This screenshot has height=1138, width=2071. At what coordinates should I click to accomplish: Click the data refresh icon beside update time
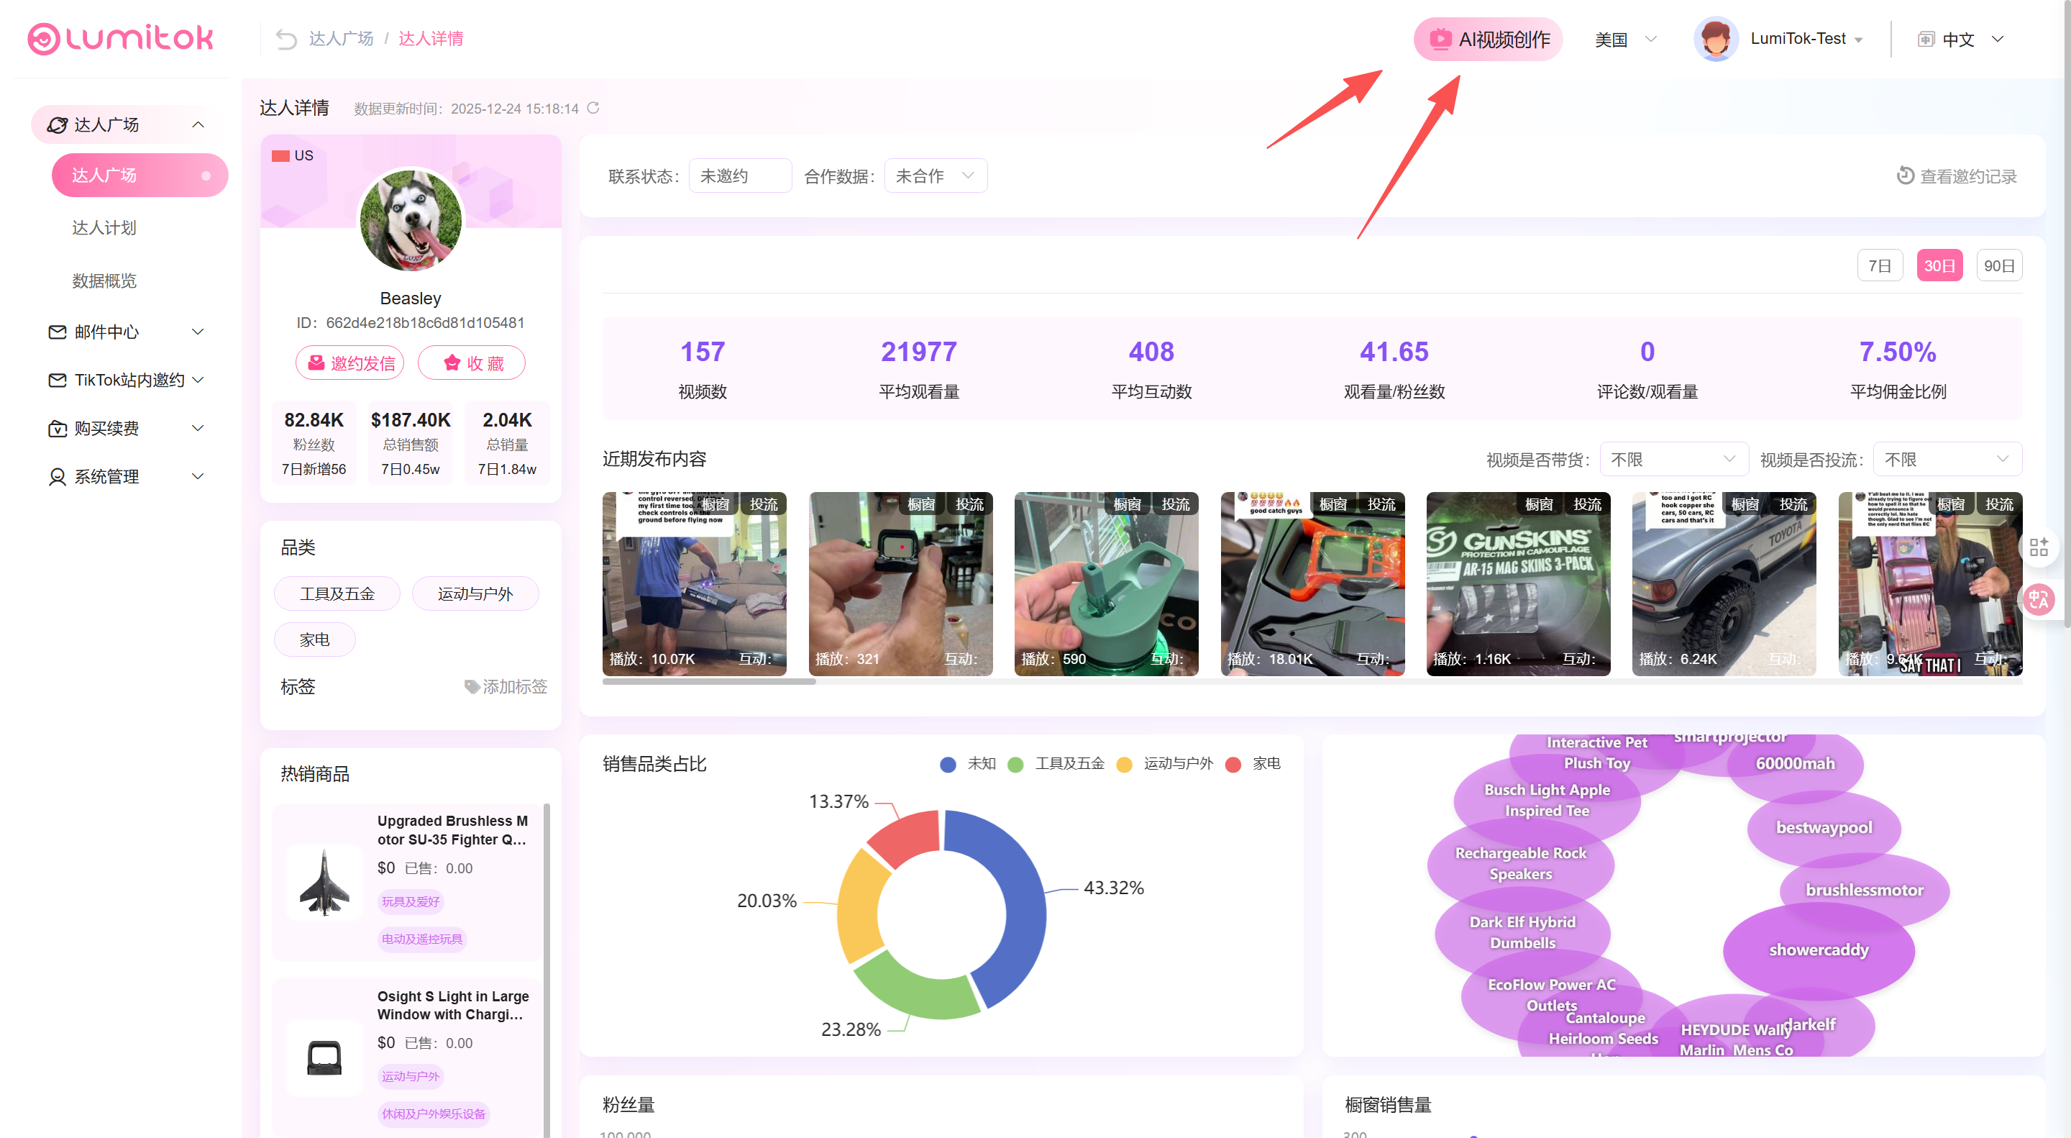click(x=593, y=108)
